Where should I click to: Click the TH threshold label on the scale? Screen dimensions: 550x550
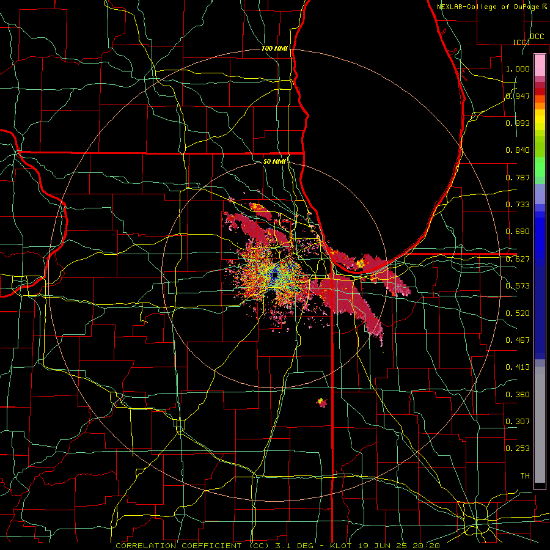[525, 476]
